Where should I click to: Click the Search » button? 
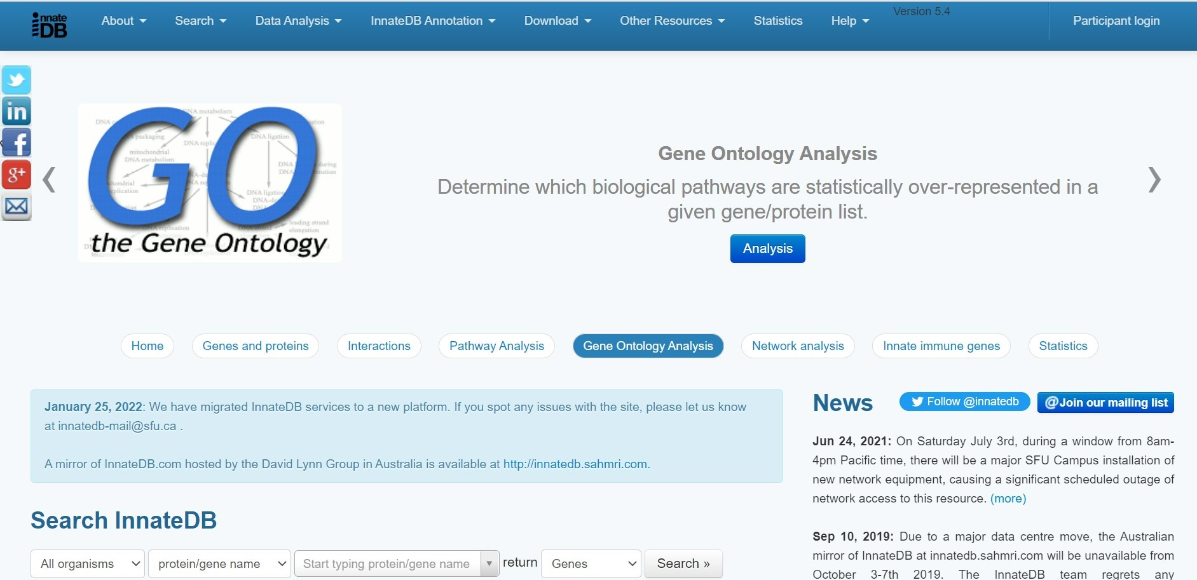click(683, 563)
